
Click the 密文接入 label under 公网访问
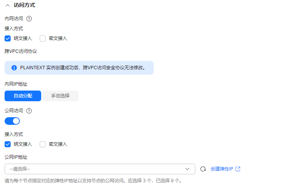pos(58,144)
